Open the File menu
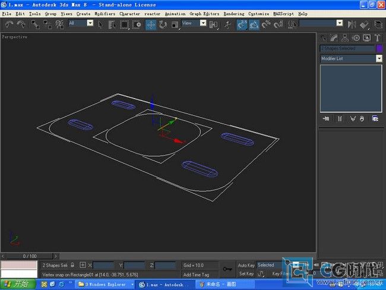 (x=7, y=14)
